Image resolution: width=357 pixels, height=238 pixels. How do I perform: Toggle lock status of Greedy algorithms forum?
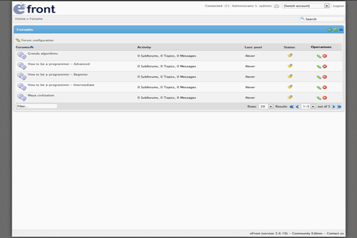(290, 55)
